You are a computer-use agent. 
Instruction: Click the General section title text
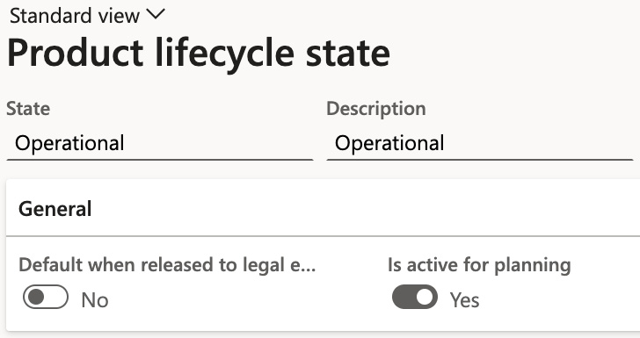click(55, 209)
